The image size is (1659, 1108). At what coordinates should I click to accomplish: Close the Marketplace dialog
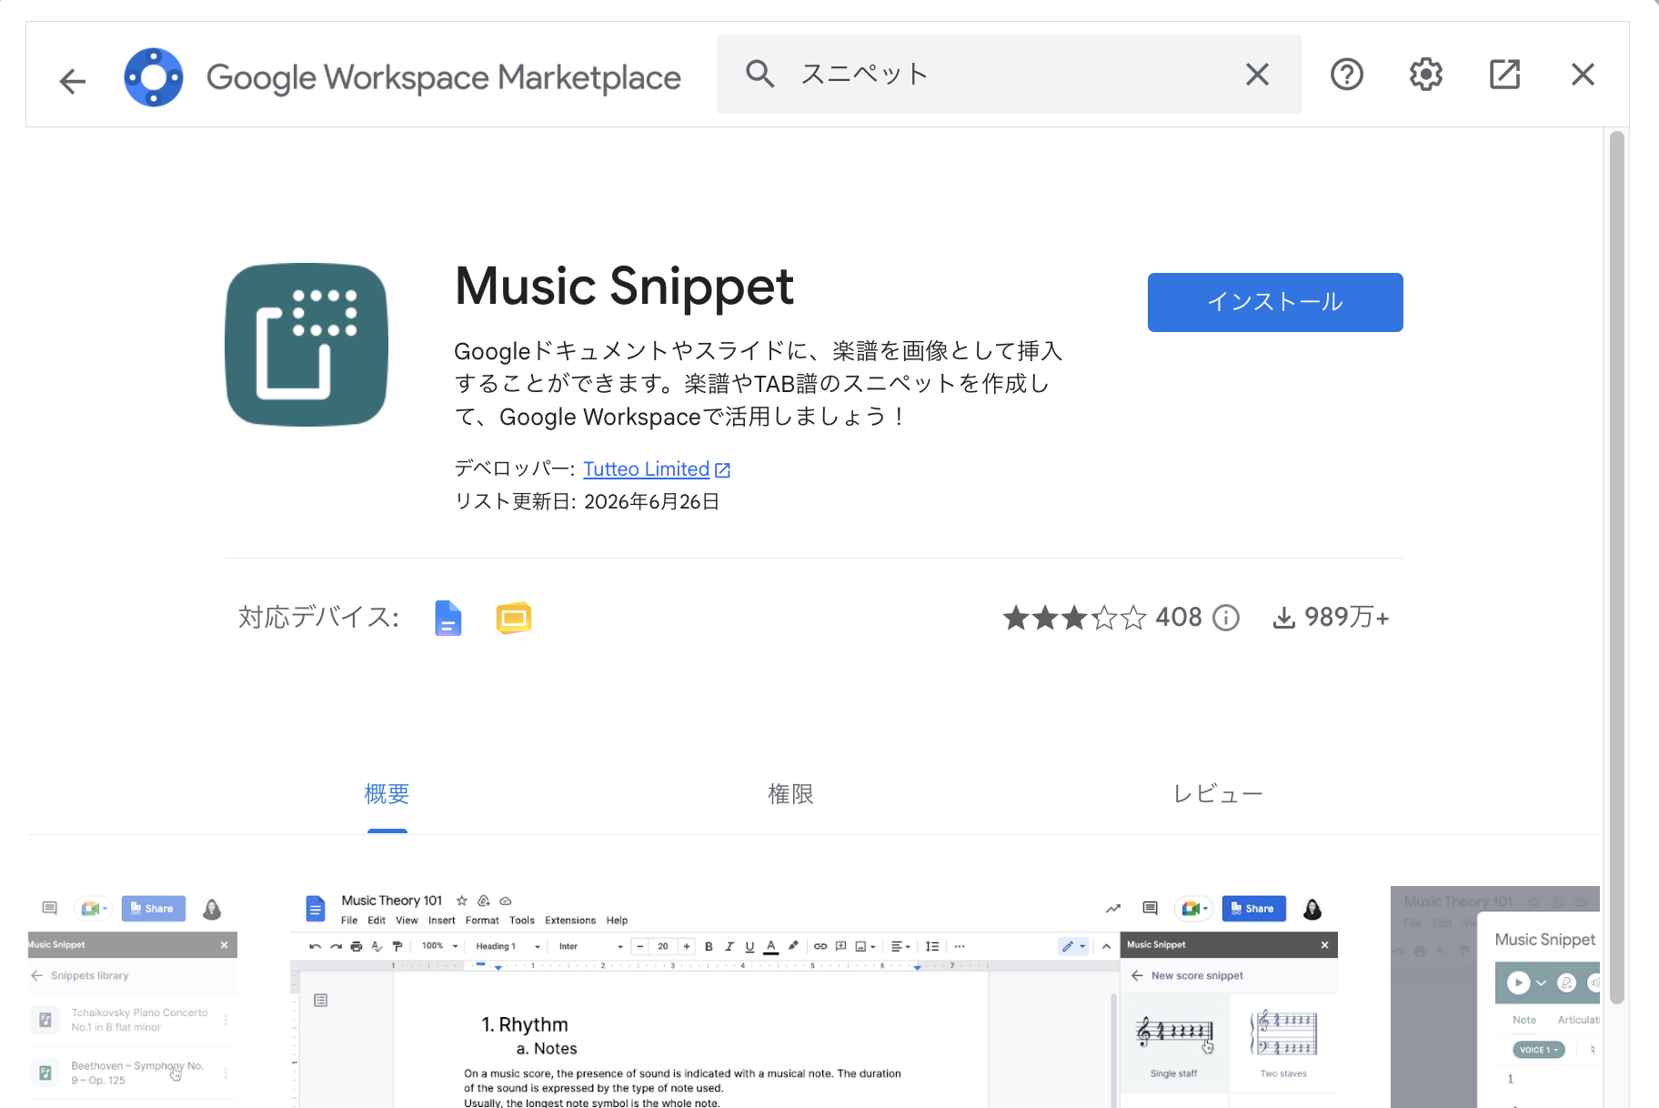(x=1583, y=75)
